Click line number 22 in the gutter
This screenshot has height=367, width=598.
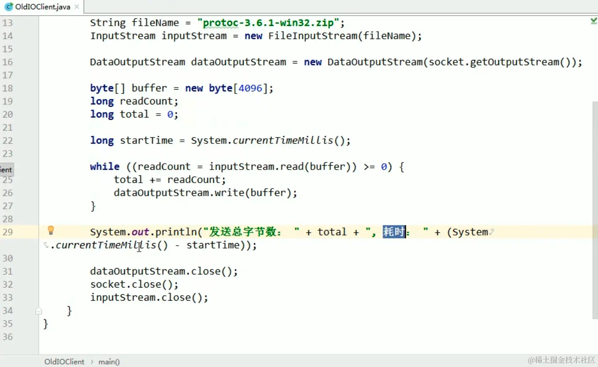pos(8,140)
